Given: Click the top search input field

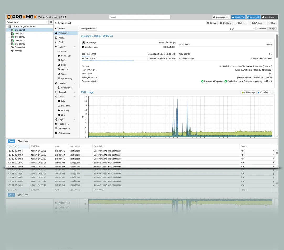Looking at the screenshot, I should (140, 17).
